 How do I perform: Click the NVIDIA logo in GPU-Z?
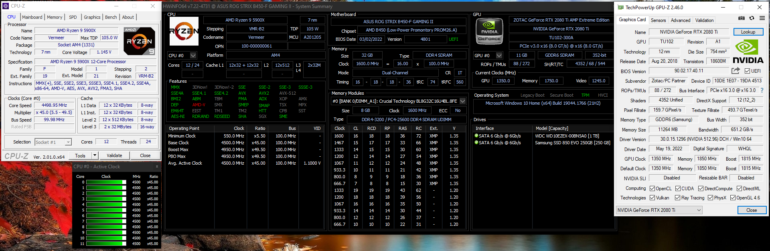click(748, 52)
